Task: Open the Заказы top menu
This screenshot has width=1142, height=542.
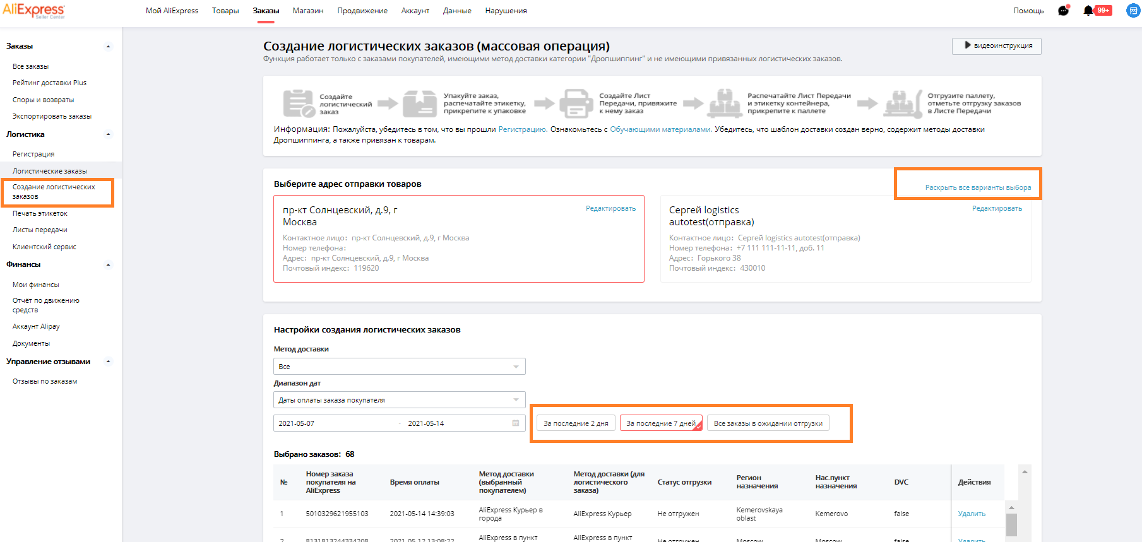Action: coord(266,11)
